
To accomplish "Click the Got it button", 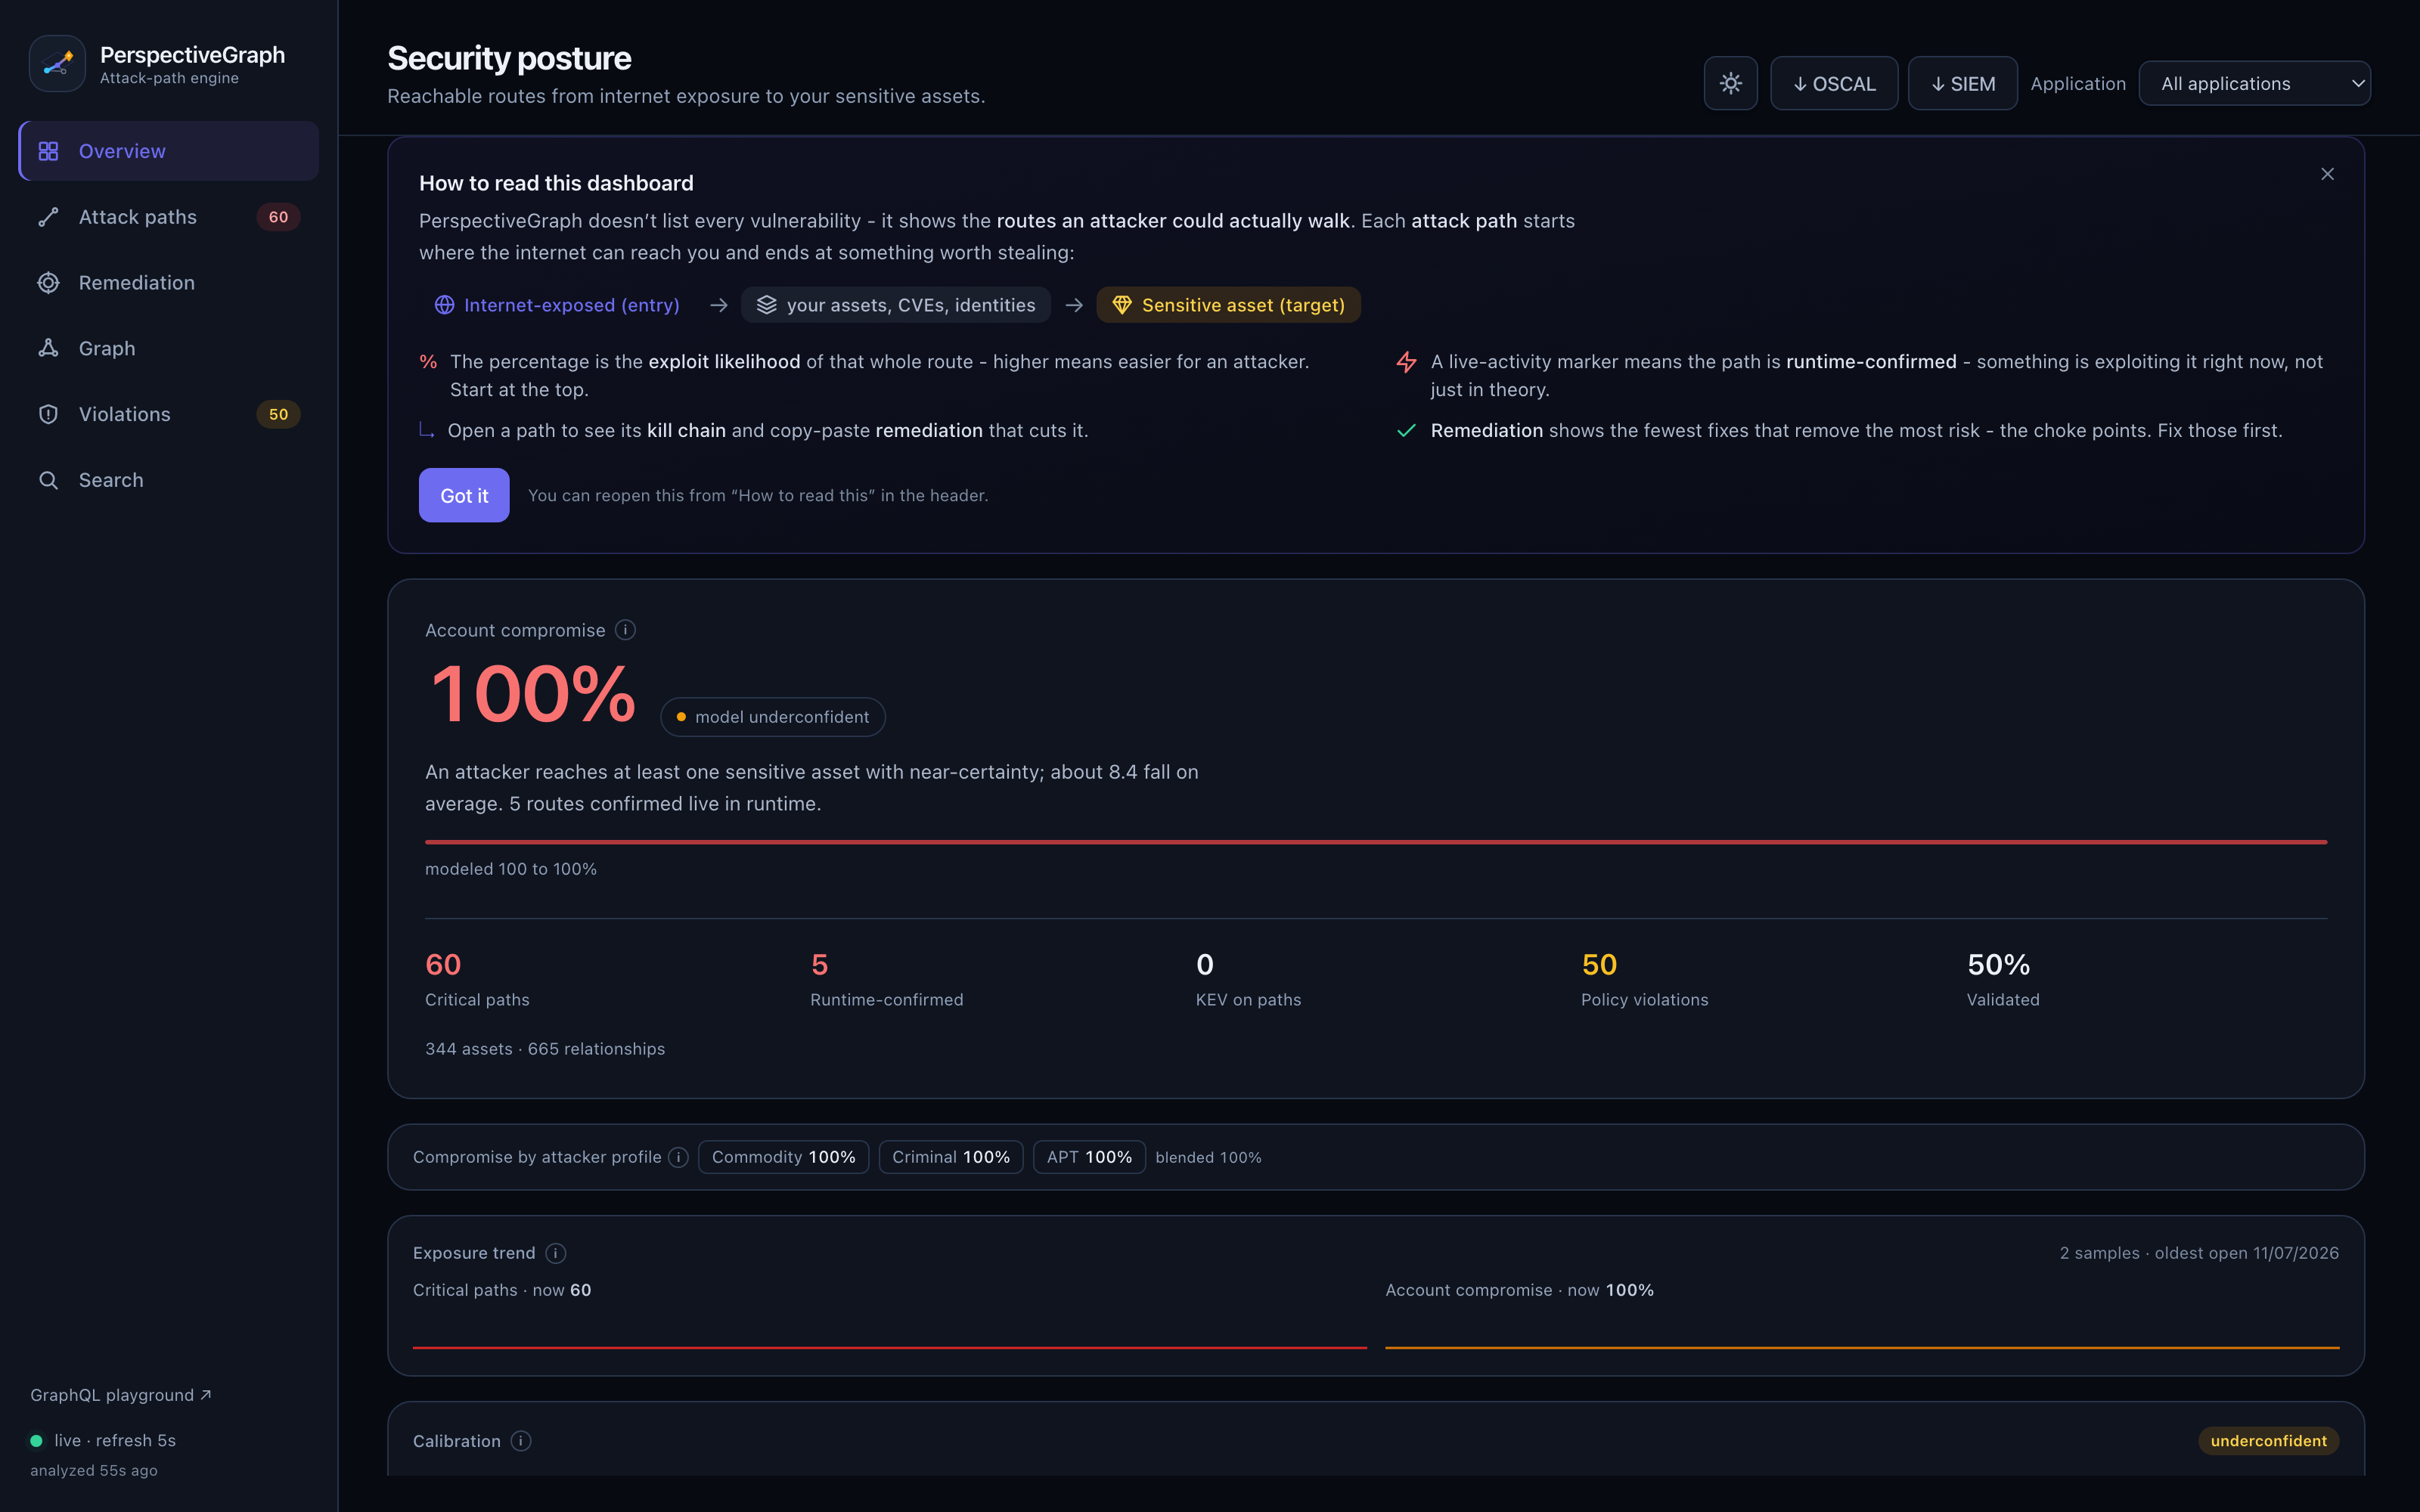I will coord(464,495).
